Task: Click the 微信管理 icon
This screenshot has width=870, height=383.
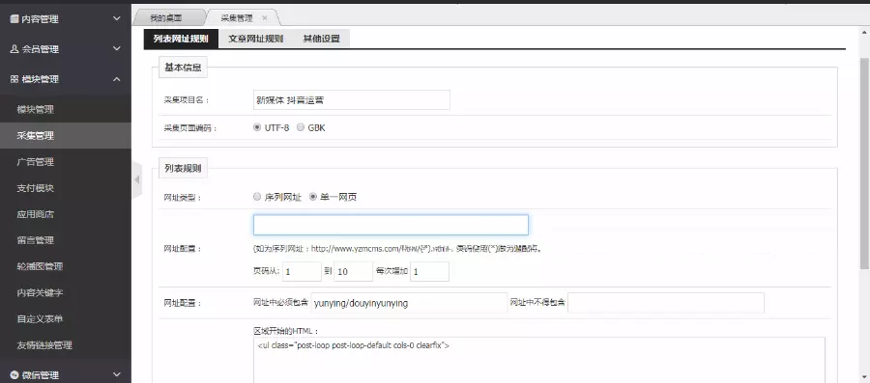Action: coord(14,374)
